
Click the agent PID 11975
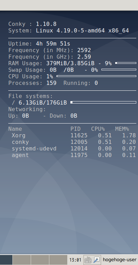pyautogui.click(x=79, y=155)
